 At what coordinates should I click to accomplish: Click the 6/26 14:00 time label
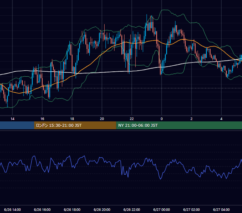point(12,209)
